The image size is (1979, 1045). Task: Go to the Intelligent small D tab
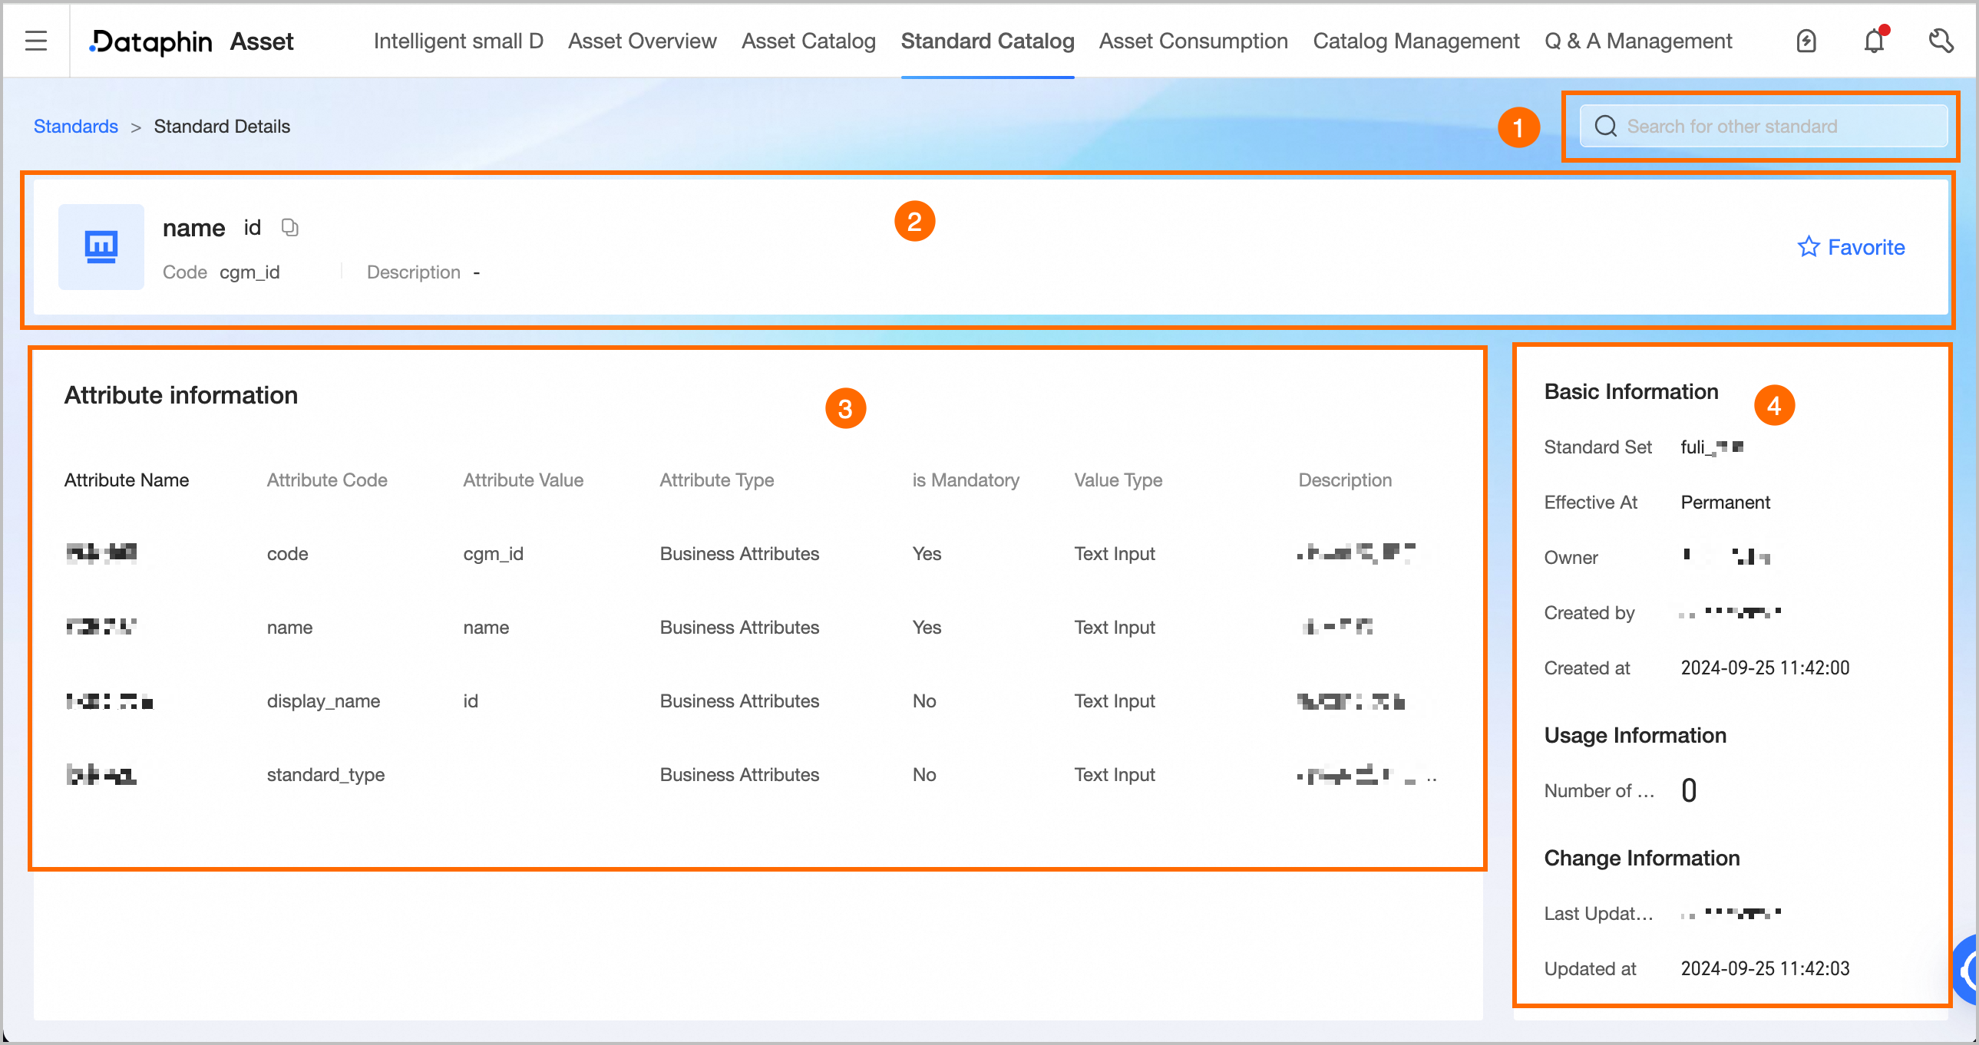click(458, 41)
